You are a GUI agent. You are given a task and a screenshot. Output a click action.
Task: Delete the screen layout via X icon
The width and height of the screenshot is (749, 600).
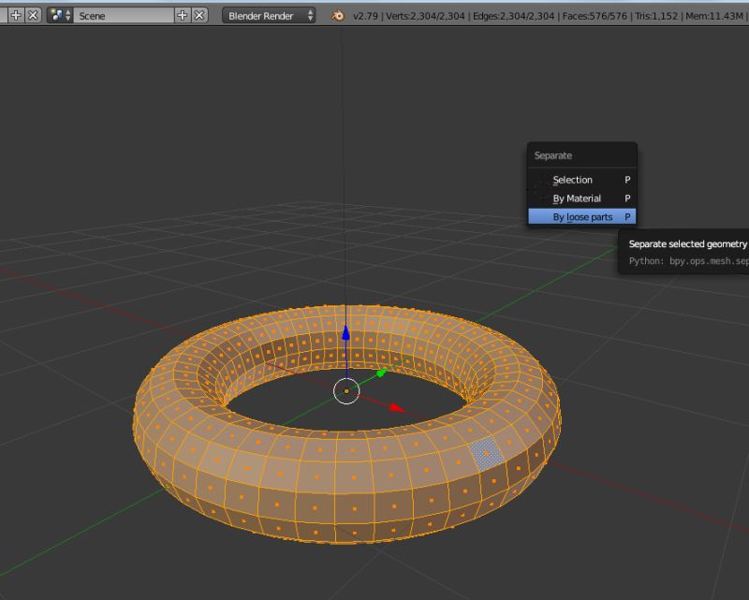[x=34, y=15]
